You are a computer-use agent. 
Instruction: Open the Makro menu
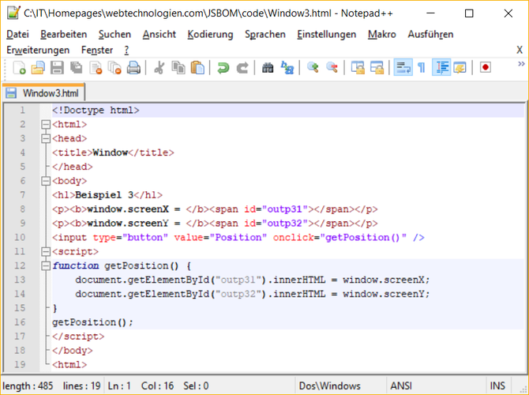(382, 34)
